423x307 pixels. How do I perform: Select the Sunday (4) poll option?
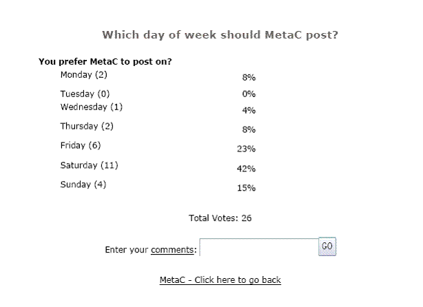pyautogui.click(x=84, y=184)
